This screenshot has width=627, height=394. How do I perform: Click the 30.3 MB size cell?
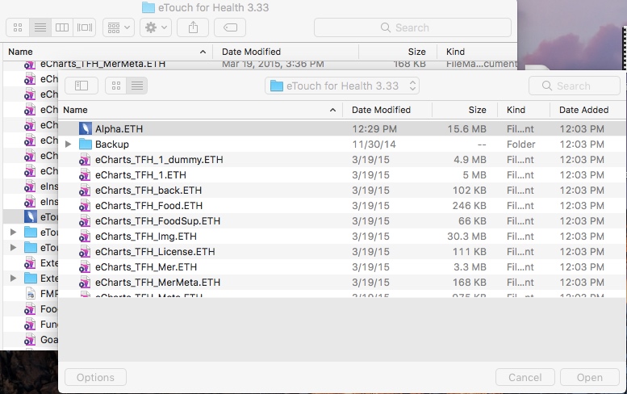[x=466, y=237]
